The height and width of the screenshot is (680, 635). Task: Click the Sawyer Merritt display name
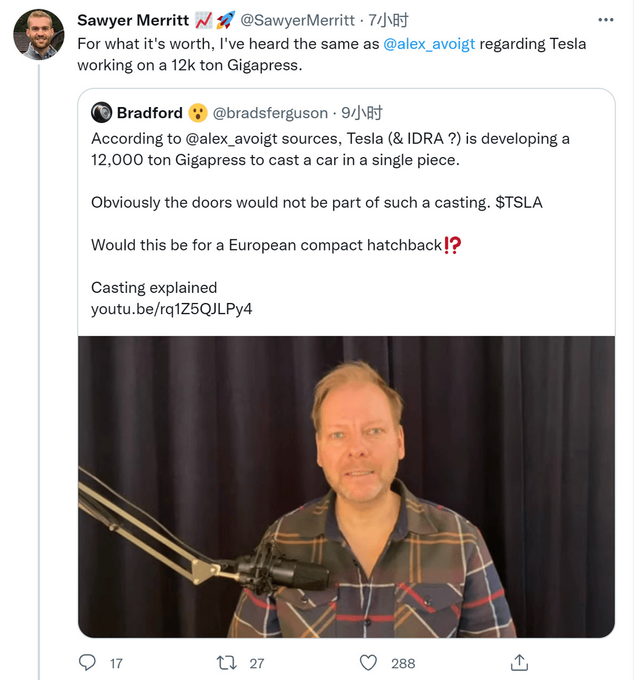tap(133, 20)
